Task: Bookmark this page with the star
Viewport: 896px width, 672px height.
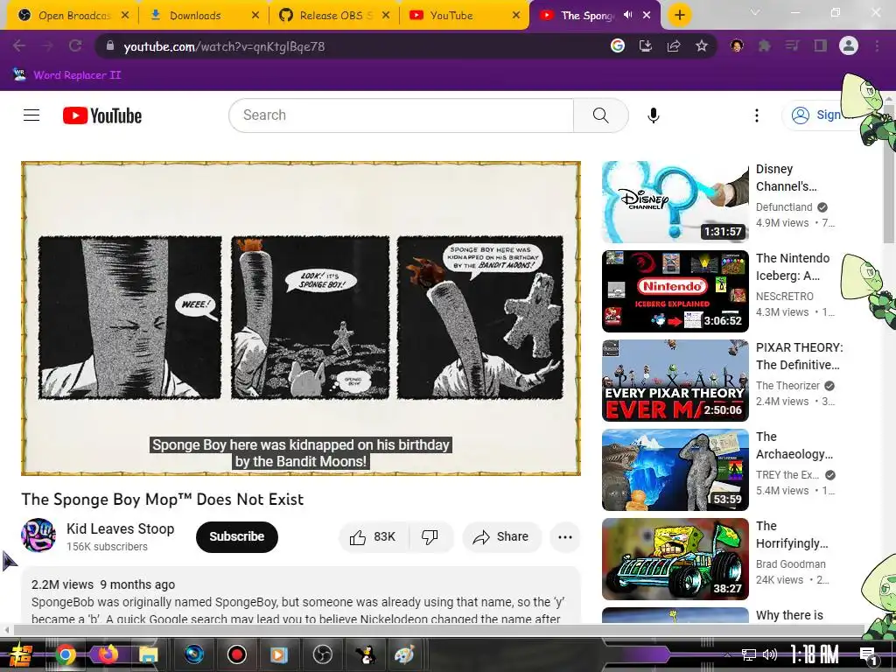Action: [702, 45]
